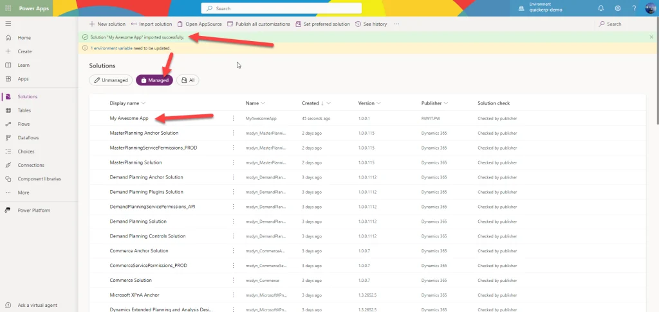Open more options for Demand Planning Anchor Solution
659x312 pixels.
tap(233, 177)
